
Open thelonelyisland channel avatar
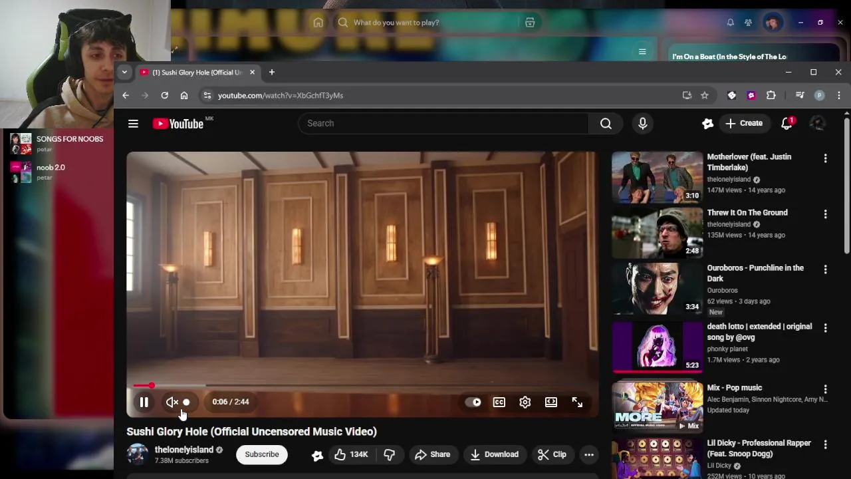(x=138, y=454)
